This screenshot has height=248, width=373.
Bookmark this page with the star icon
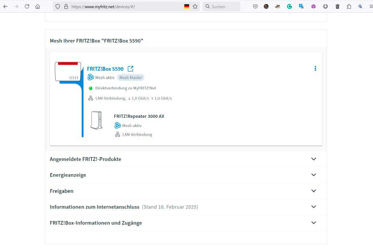tap(195, 6)
